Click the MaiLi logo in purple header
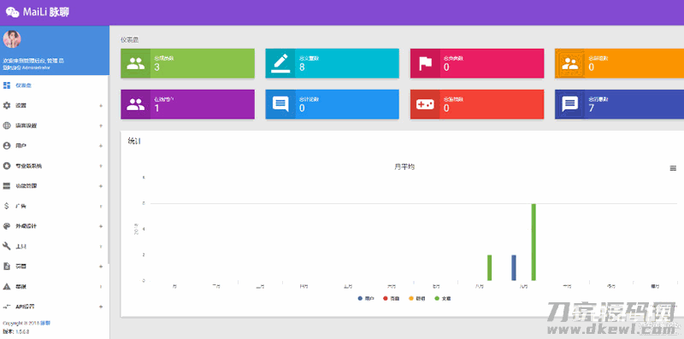 38,12
